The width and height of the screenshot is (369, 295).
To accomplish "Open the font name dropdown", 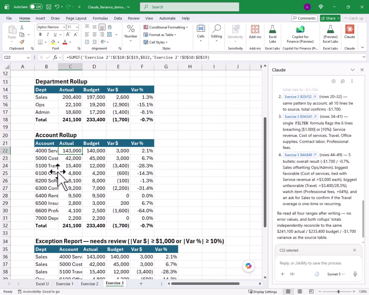I will (x=64, y=27).
